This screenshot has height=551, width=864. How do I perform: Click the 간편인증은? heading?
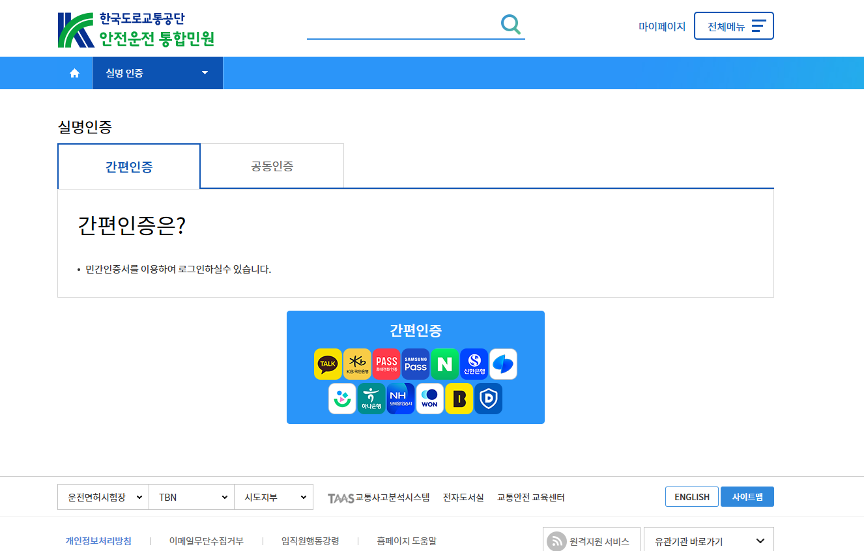132,225
